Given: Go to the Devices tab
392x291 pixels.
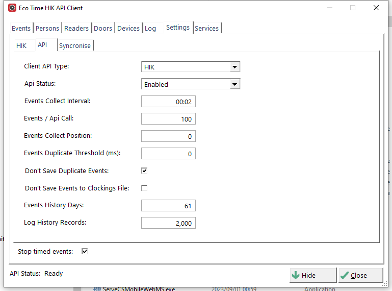Looking at the screenshot, I should point(128,28).
